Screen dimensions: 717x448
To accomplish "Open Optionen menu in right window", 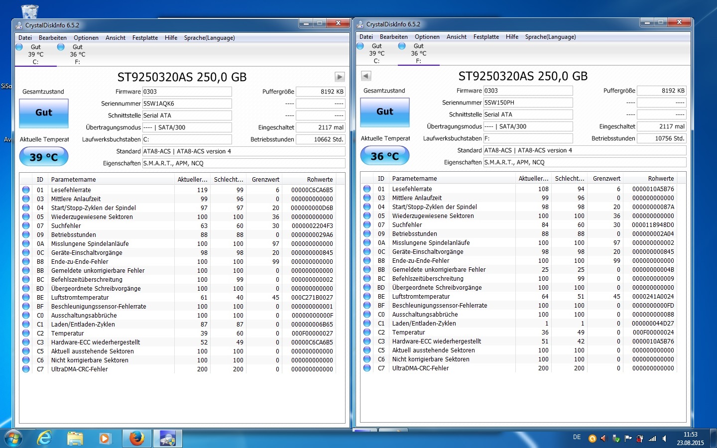I will 427,37.
